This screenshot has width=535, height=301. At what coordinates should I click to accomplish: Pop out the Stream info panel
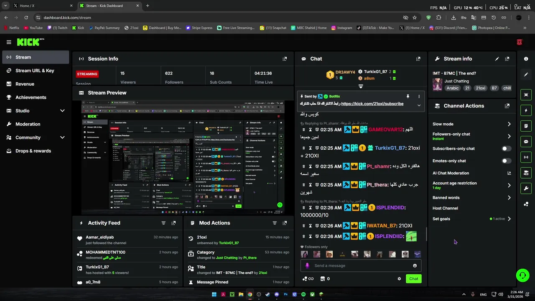click(x=507, y=59)
